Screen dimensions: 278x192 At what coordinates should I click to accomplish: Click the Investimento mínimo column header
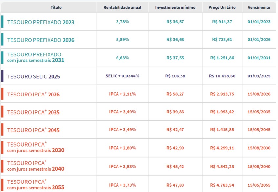click(x=175, y=7)
